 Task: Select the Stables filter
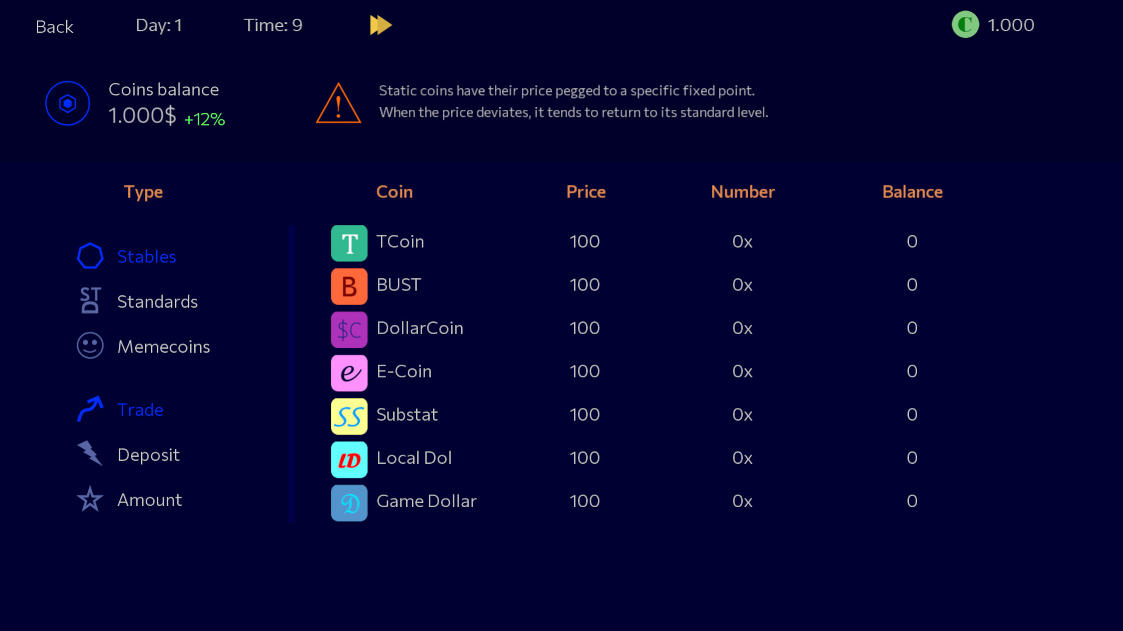(x=146, y=256)
